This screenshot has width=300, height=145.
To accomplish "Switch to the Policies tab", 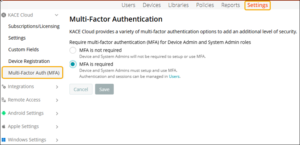I will tap(205, 5).
